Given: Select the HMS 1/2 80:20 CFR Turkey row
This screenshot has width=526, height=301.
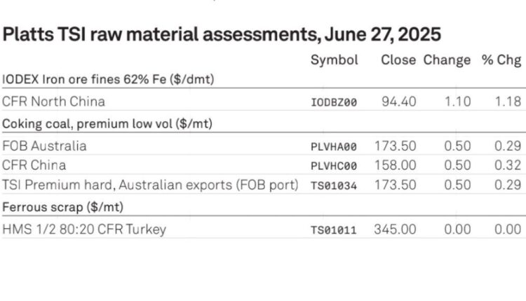Looking at the screenshot, I should tap(262, 229).
